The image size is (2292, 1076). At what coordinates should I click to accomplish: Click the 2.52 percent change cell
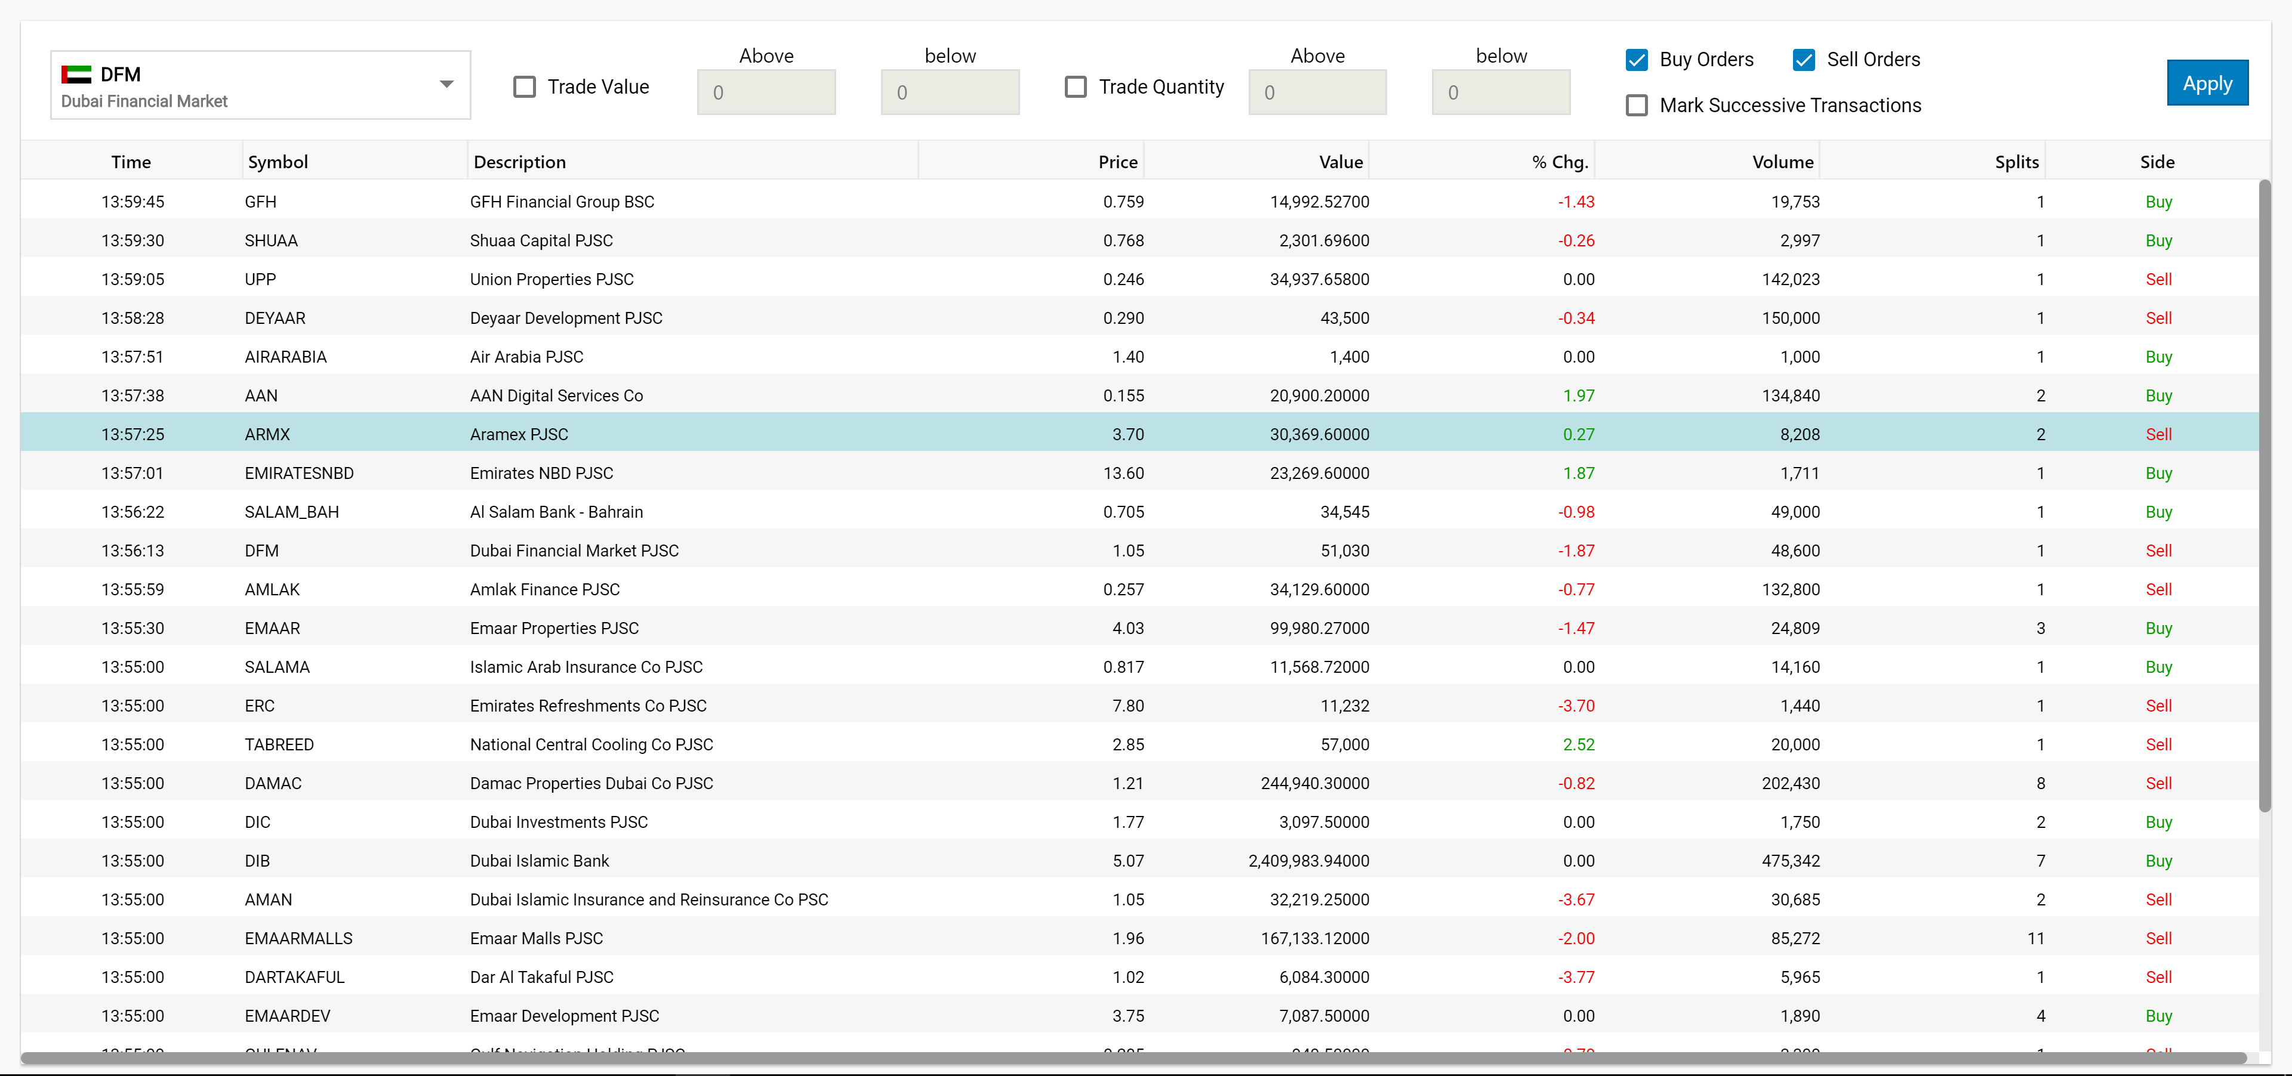click(1578, 744)
